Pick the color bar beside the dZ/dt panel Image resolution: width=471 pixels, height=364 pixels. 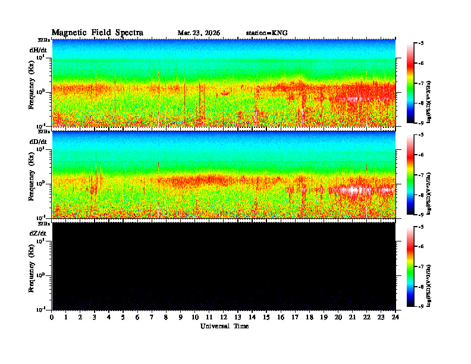(410, 266)
